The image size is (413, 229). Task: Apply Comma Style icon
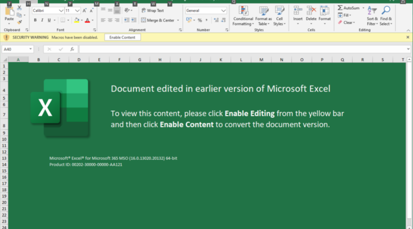tap(206, 20)
